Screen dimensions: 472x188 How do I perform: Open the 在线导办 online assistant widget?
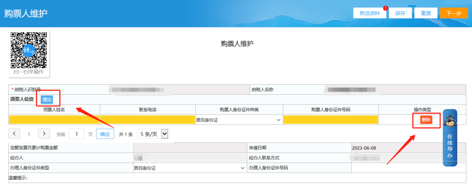450,138
